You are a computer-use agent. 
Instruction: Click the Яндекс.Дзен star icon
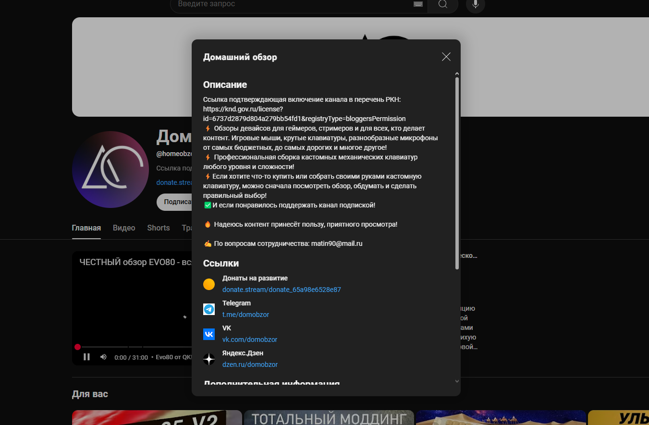pyautogui.click(x=209, y=359)
